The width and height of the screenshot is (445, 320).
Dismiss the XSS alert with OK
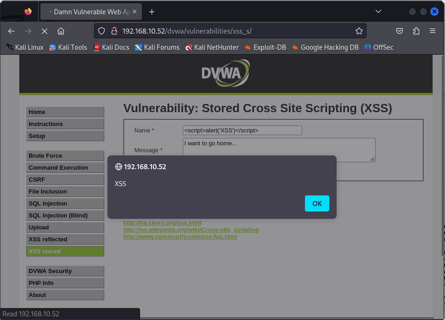pyautogui.click(x=317, y=204)
